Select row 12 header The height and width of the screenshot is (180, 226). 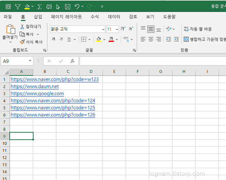click(x=5, y=158)
